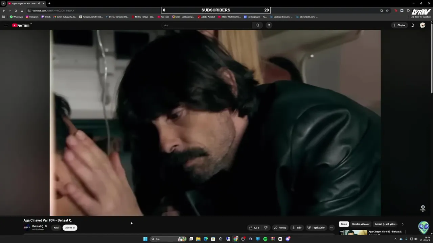Open WhatsApp bookmark
Screen dimensions: 433x243
pyautogui.click(x=16, y=17)
